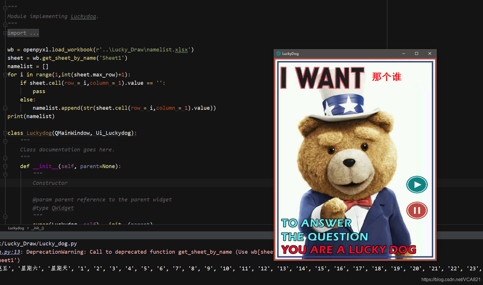Click the red pause button in LuckyDog
Viewport: 483px width, 285px height.
pyautogui.click(x=417, y=210)
